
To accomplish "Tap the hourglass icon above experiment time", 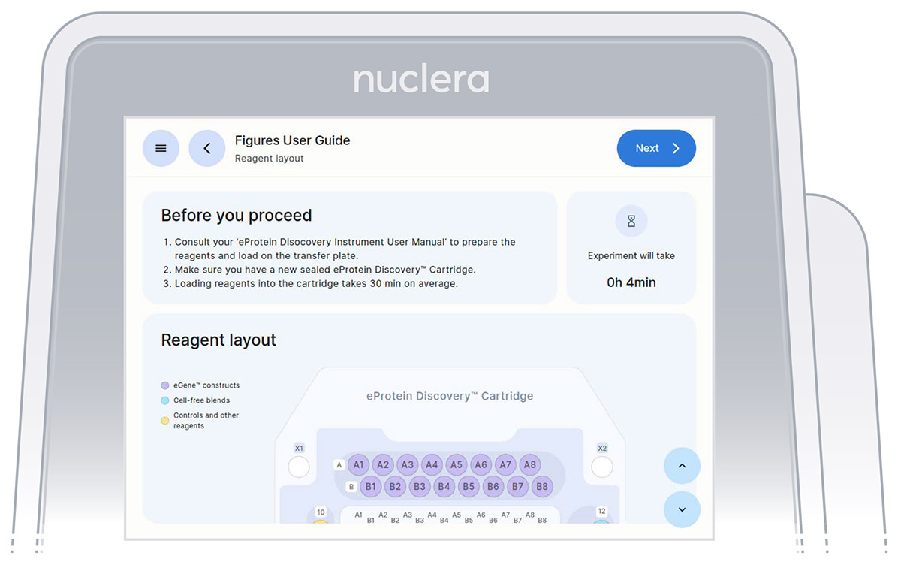I will pyautogui.click(x=631, y=222).
